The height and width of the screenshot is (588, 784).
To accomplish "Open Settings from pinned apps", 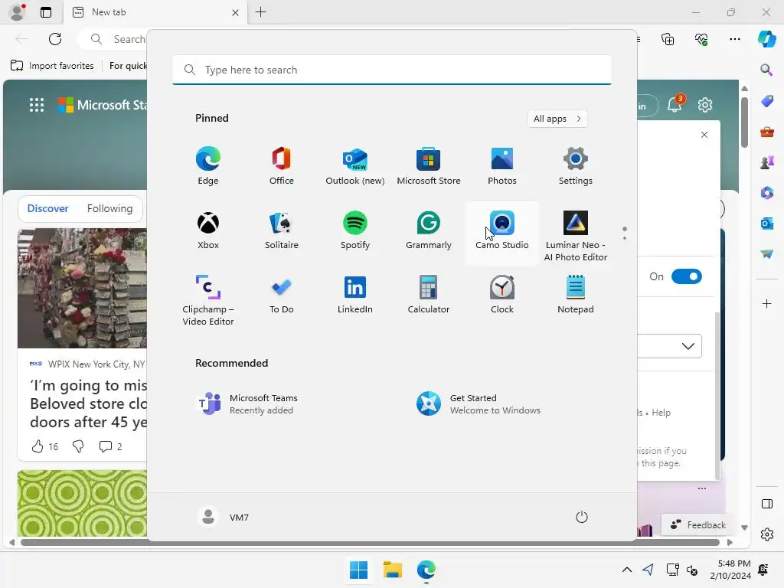I will 576,166.
